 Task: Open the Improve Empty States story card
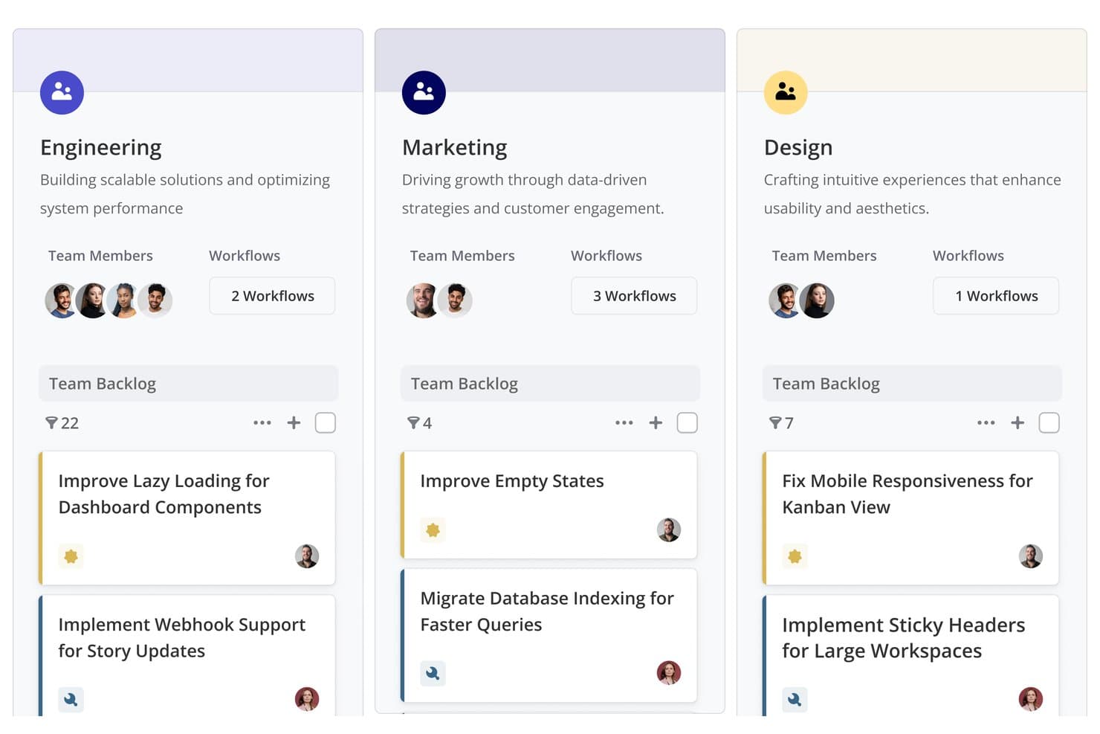(x=549, y=505)
